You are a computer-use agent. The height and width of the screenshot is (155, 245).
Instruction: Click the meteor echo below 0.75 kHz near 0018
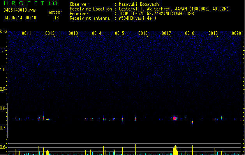pyautogui.click(x=192, y=122)
